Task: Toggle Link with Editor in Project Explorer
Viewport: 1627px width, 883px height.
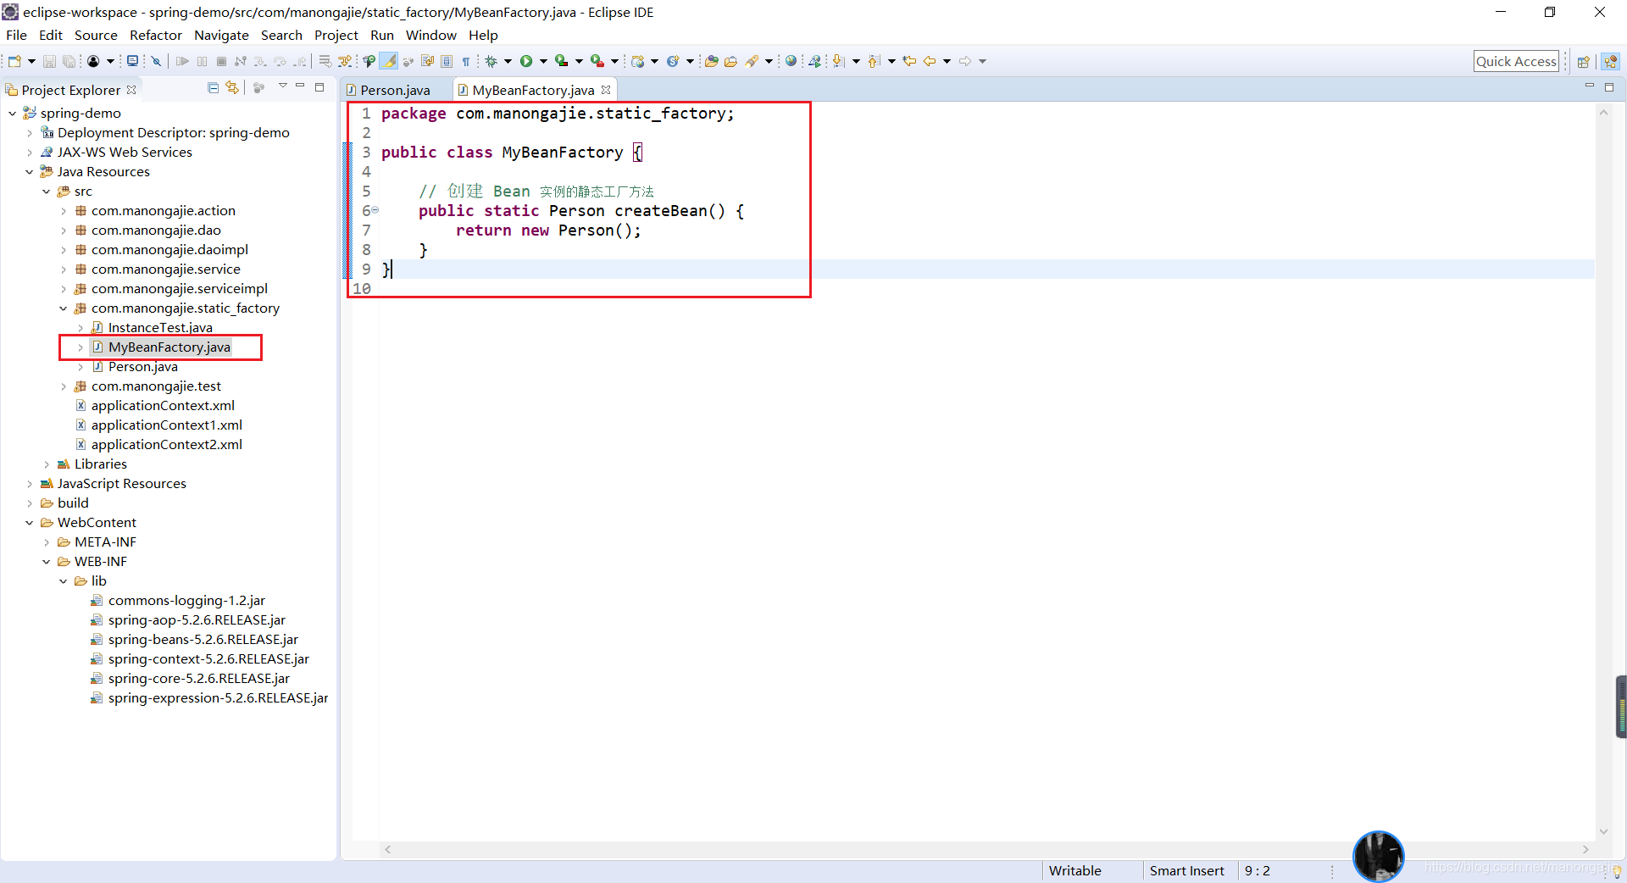Action: point(231,88)
